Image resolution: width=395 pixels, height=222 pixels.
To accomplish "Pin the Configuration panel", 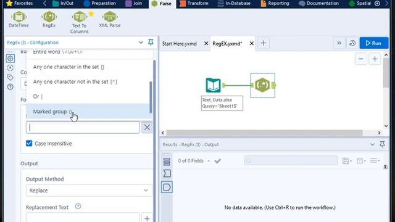I will click(x=151, y=43).
